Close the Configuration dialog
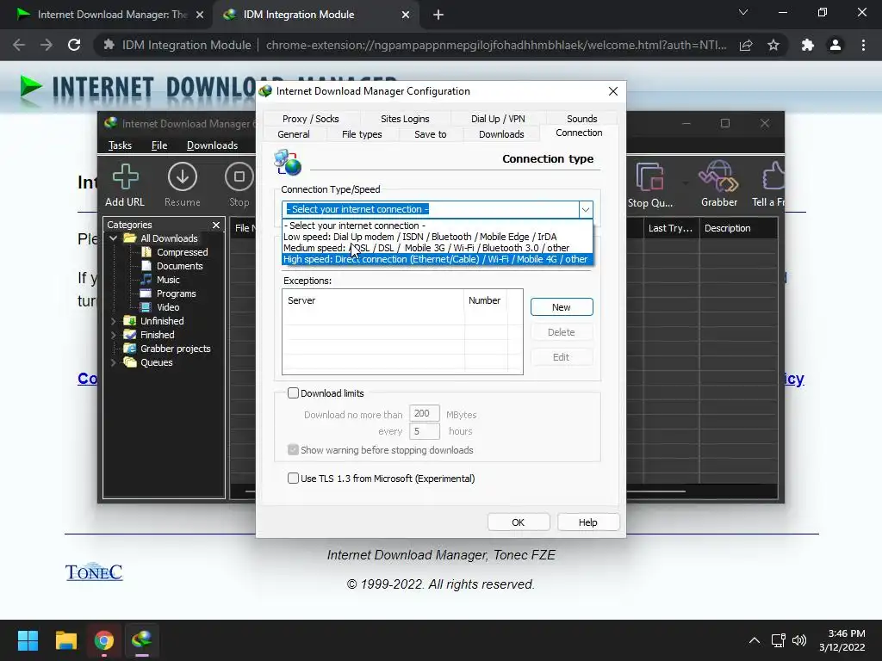882x661 pixels. (613, 91)
